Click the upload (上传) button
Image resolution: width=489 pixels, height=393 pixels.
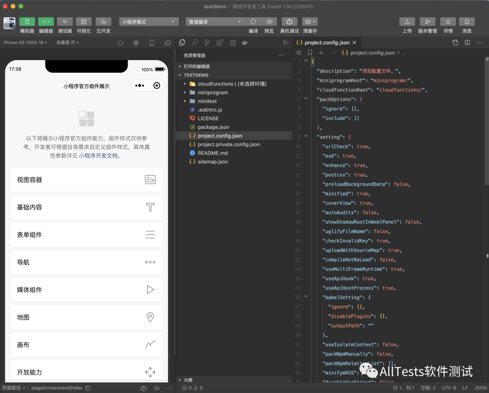click(x=407, y=22)
